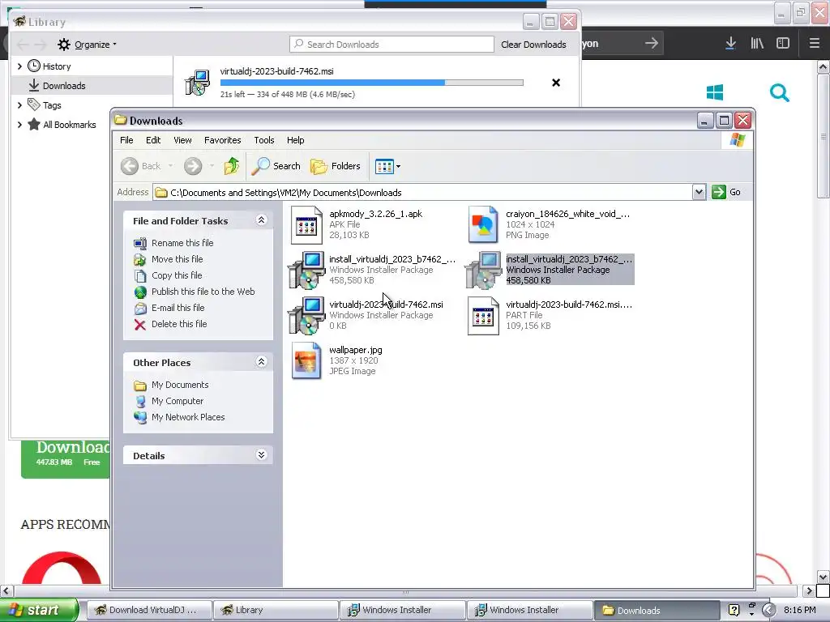Screen dimensions: 830x622
Task: Click Publish this file to the Web
Action: (x=203, y=292)
